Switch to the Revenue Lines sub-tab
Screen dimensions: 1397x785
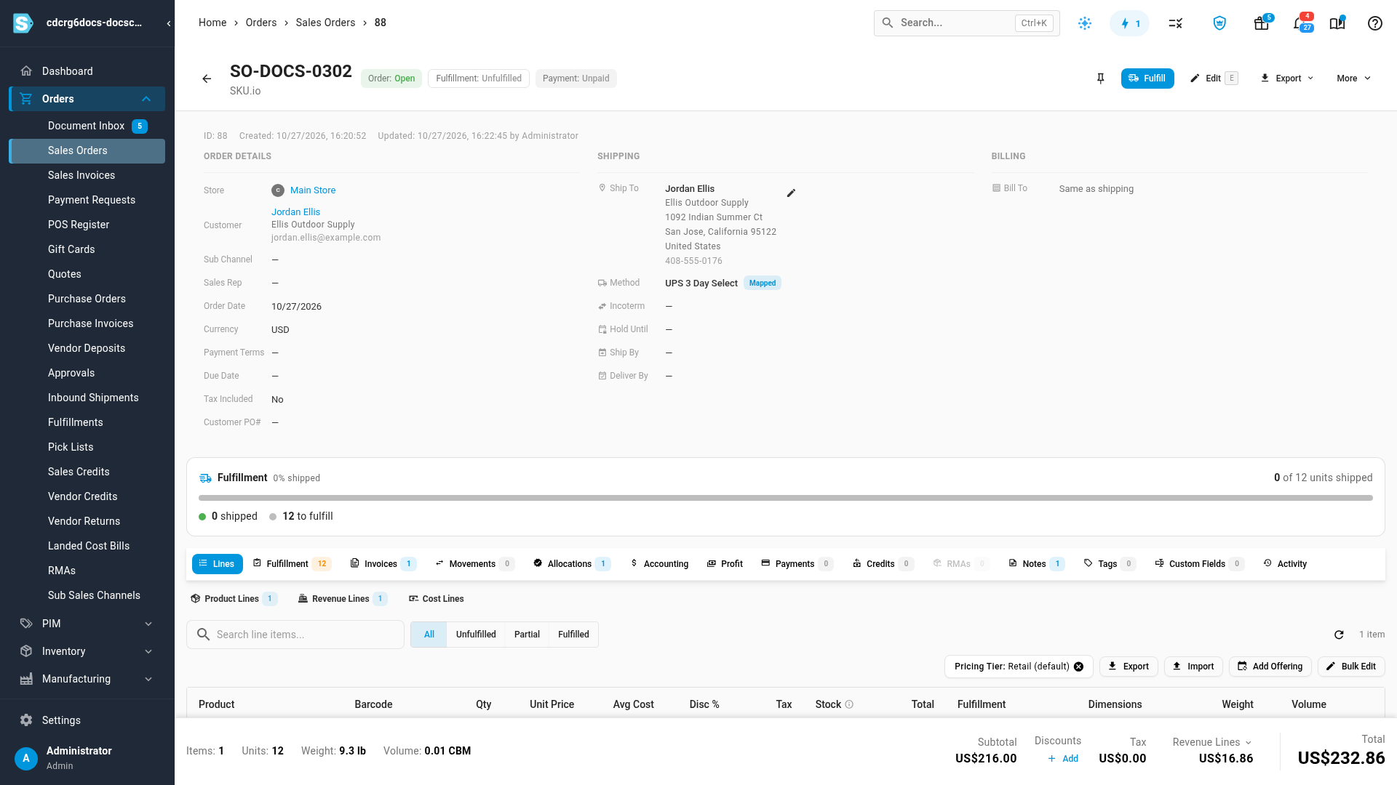tap(343, 599)
